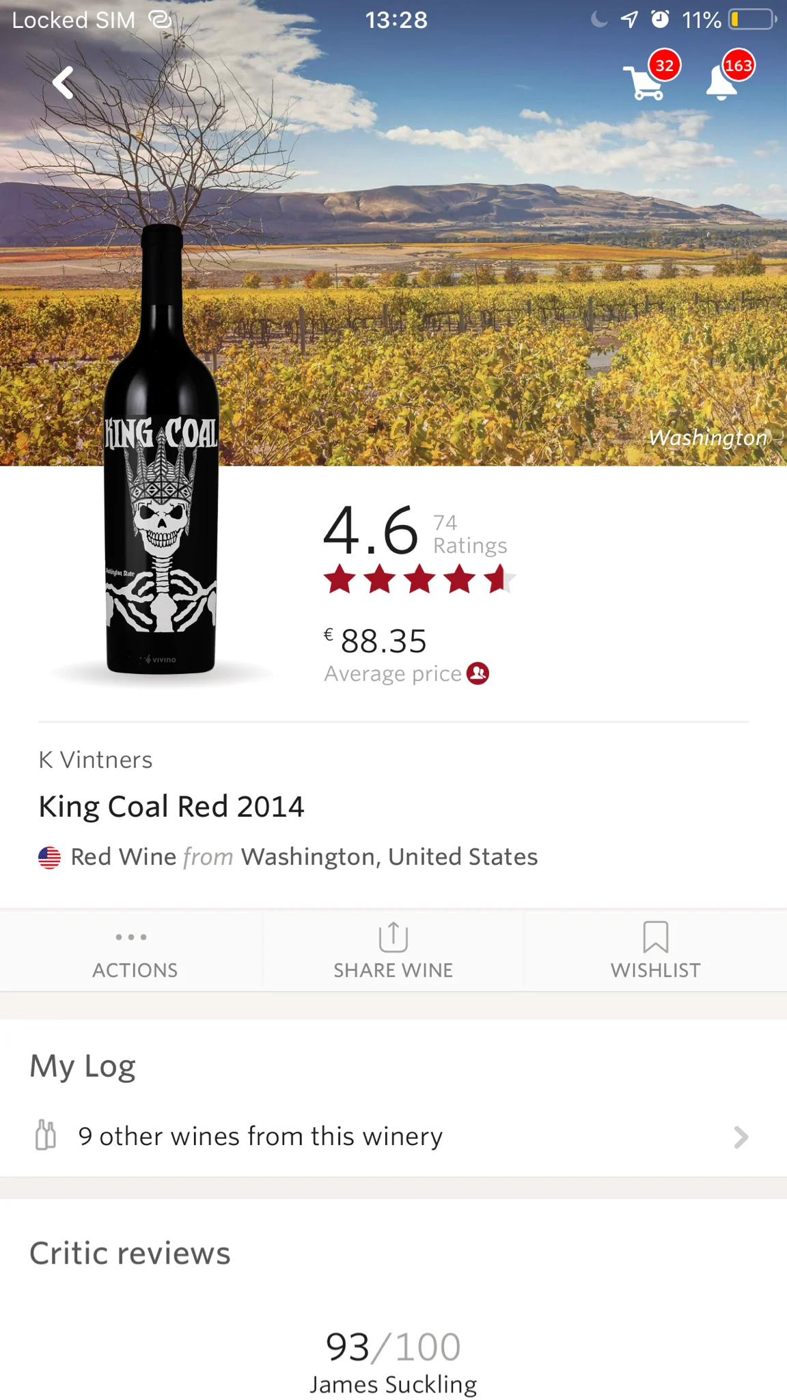Screen dimensions: 787x1400
Task: Tap the average price info icon
Action: tap(478, 673)
